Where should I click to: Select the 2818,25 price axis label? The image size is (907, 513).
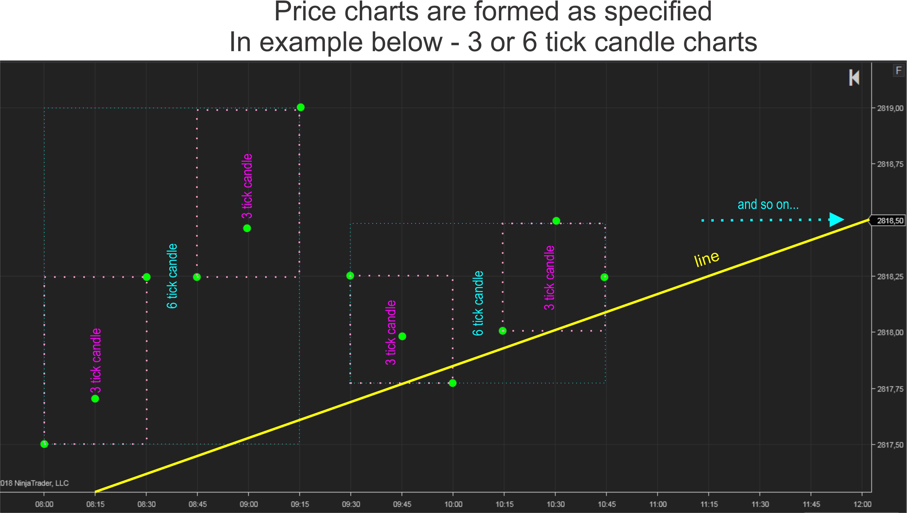(x=890, y=277)
